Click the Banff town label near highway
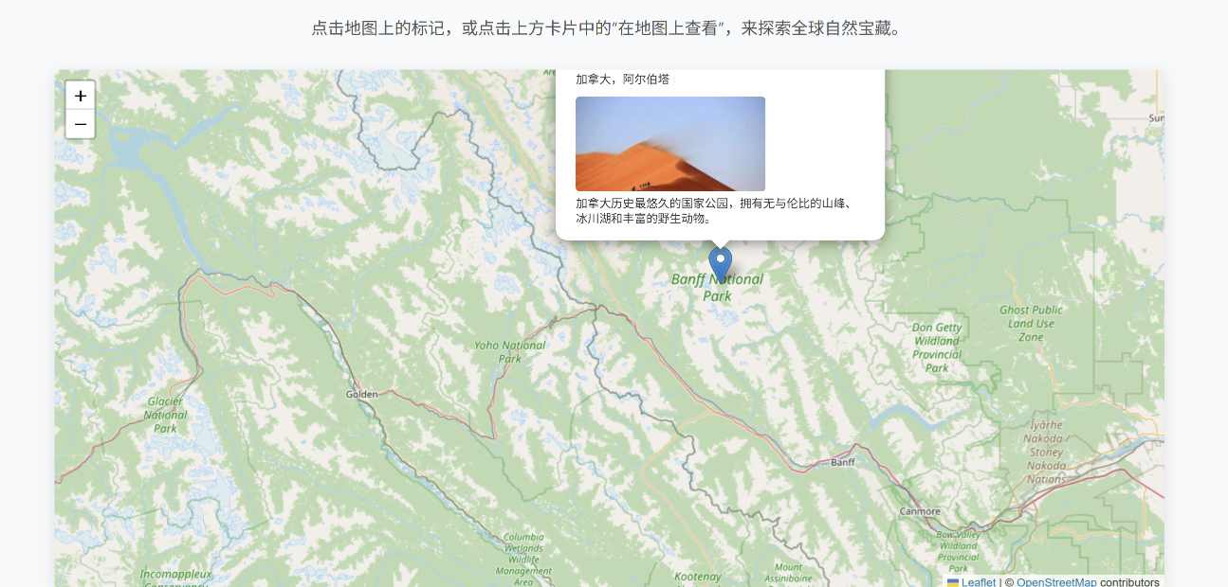This screenshot has height=587, width=1228. (842, 462)
